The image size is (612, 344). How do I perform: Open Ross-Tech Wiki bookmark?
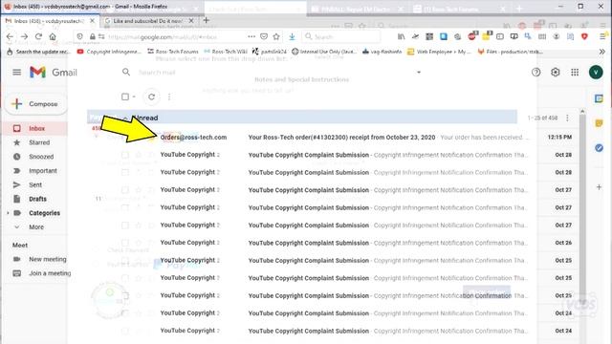pyautogui.click(x=226, y=52)
